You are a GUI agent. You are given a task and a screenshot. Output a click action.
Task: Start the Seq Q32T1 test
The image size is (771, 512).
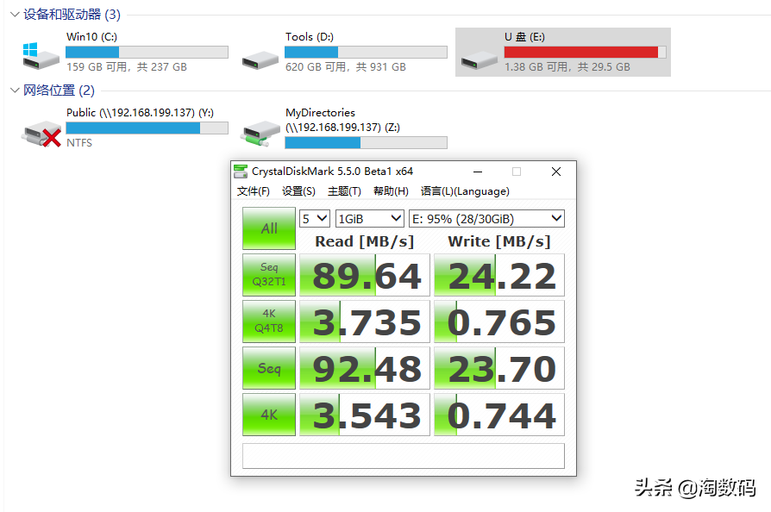click(269, 275)
